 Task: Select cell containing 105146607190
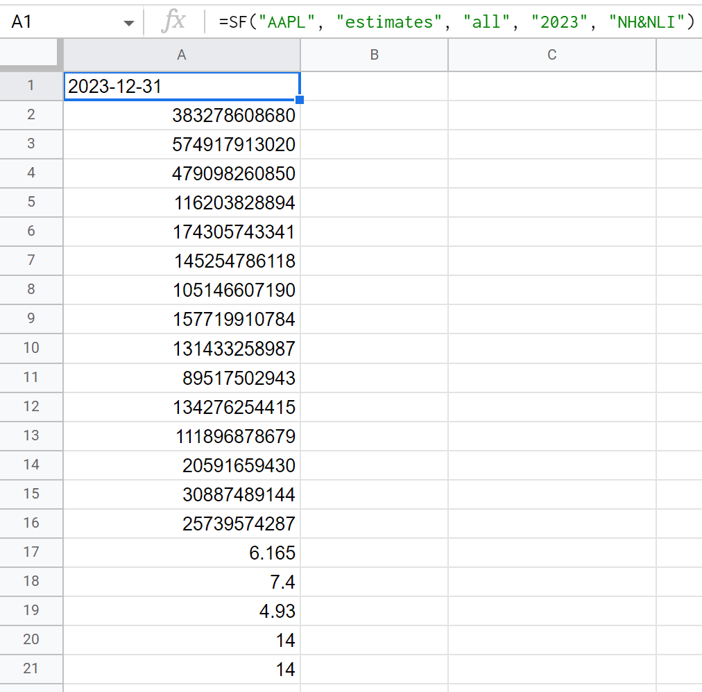[x=182, y=290]
